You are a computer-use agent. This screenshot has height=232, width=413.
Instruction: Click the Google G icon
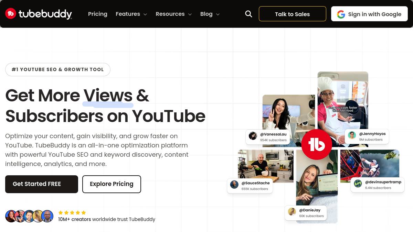[x=341, y=14]
